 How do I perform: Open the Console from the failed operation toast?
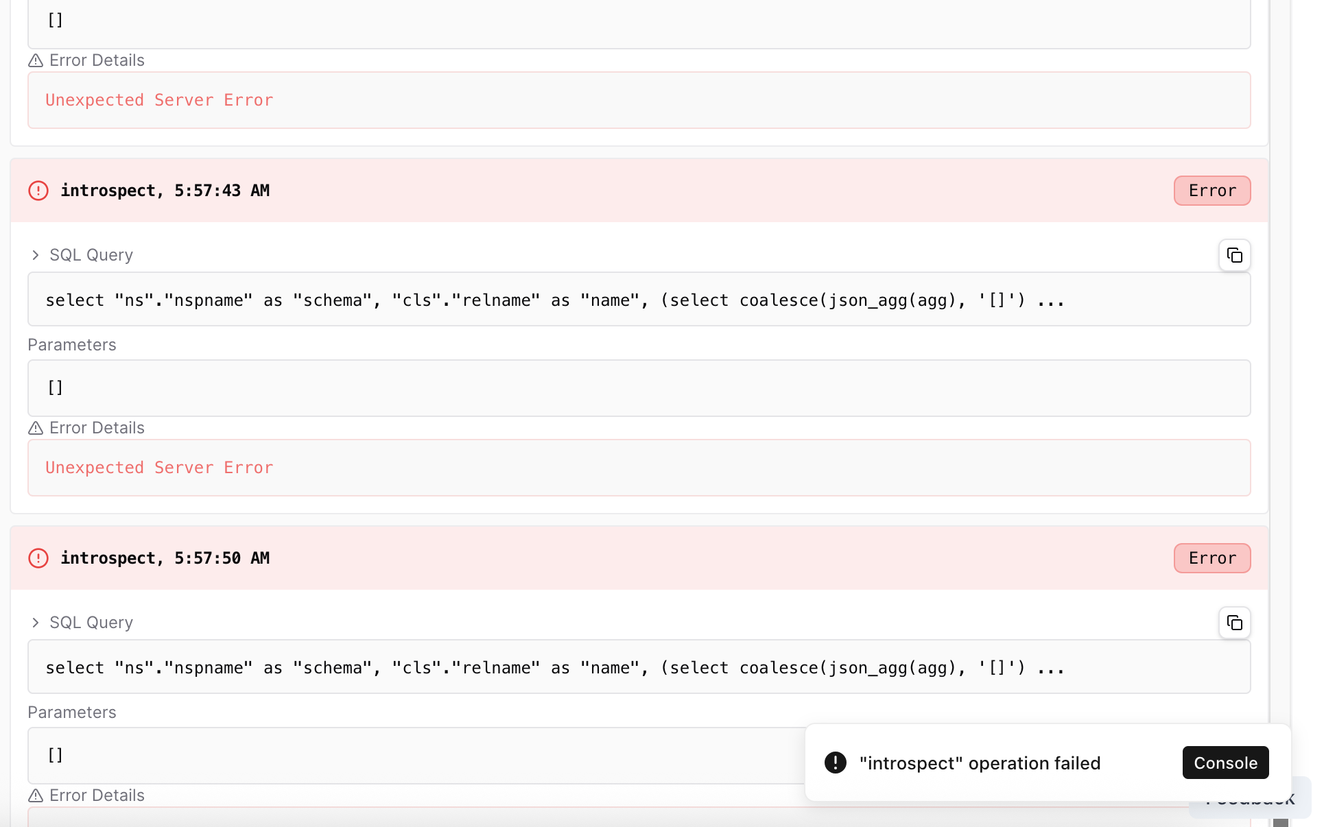point(1225,763)
